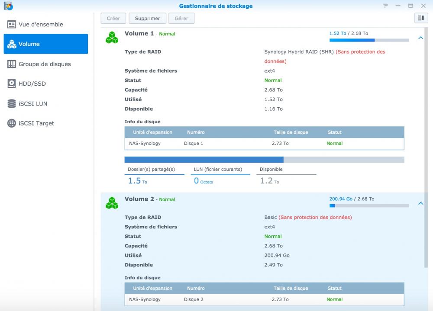Click the iSCSI Target globe icon

pos(12,124)
